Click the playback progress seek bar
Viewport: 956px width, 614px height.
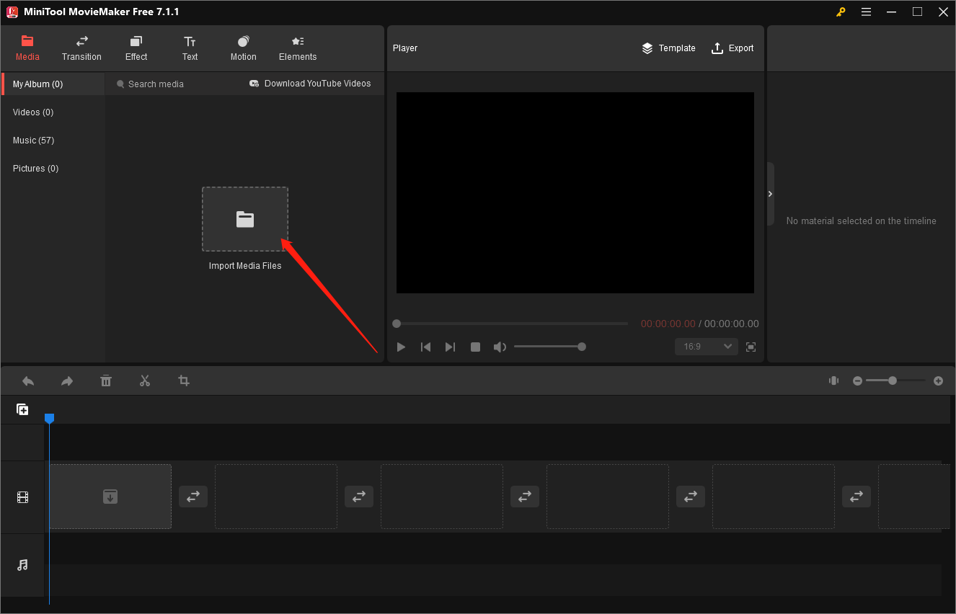click(x=512, y=324)
